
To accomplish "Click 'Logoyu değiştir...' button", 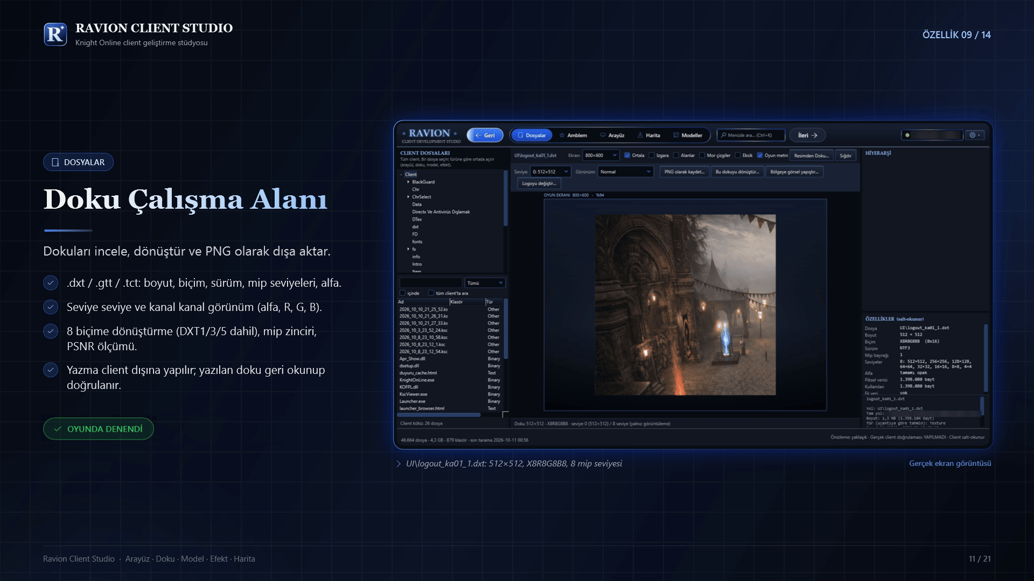I will [x=539, y=183].
